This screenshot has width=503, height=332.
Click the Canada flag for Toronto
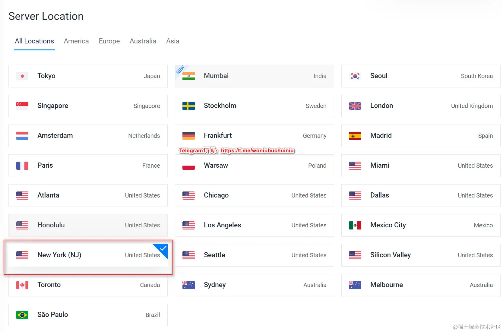22,285
